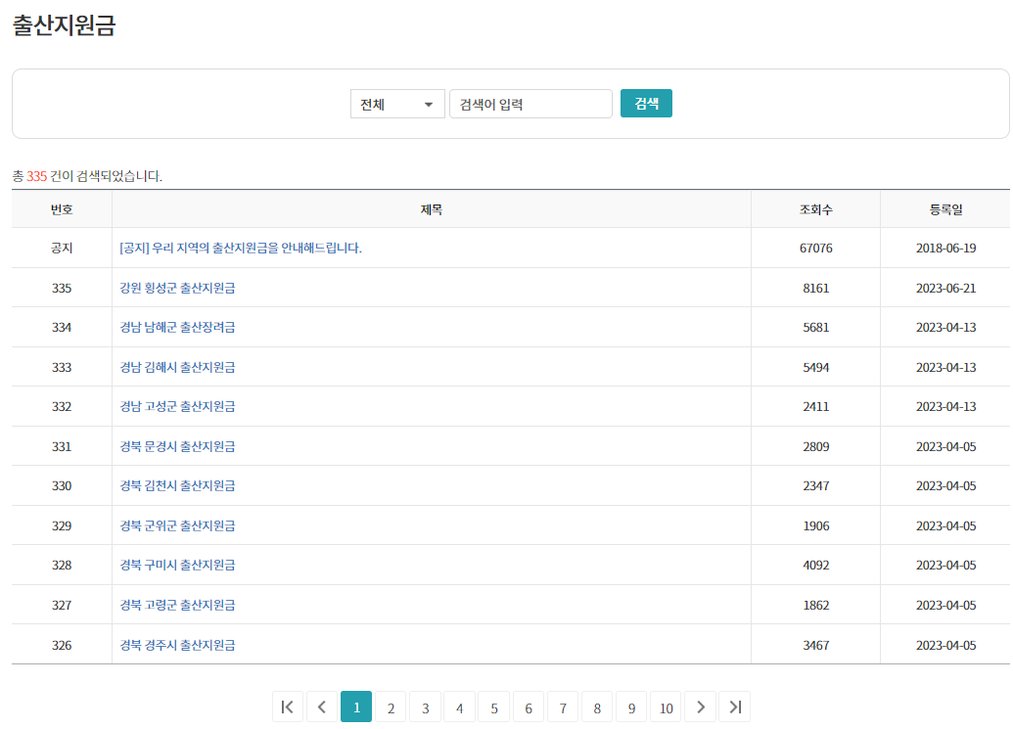Go to page 5 of the list

tap(493, 706)
